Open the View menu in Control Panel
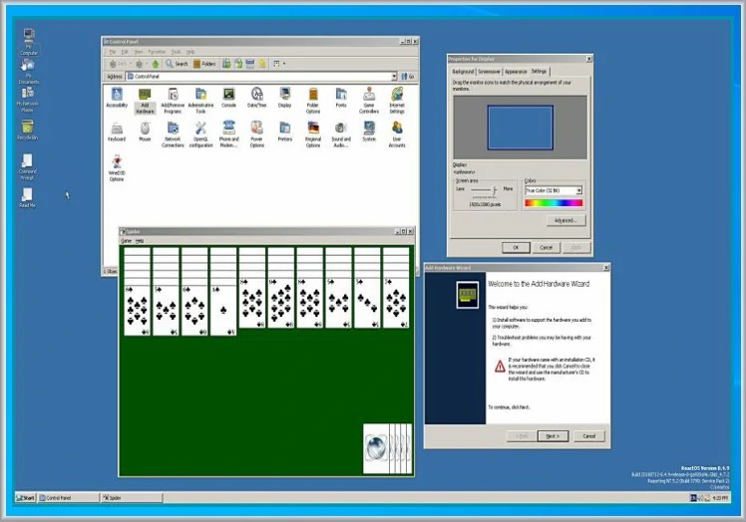Screen dimensions: 746x522 [x=138, y=52]
